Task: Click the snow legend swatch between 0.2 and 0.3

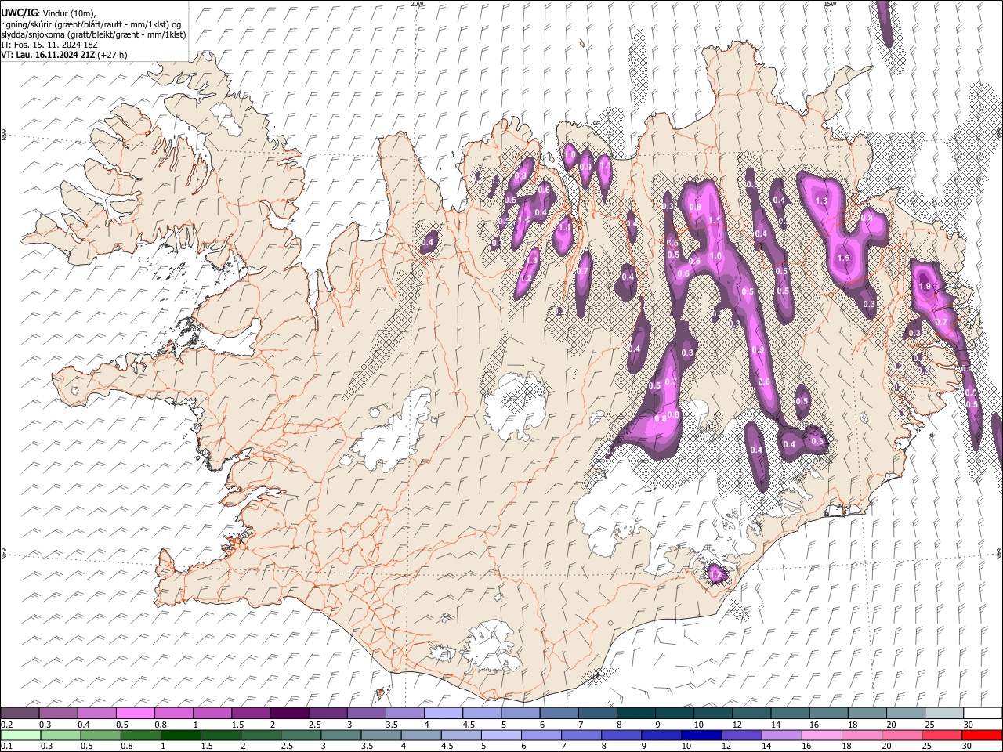Action: 20,713
